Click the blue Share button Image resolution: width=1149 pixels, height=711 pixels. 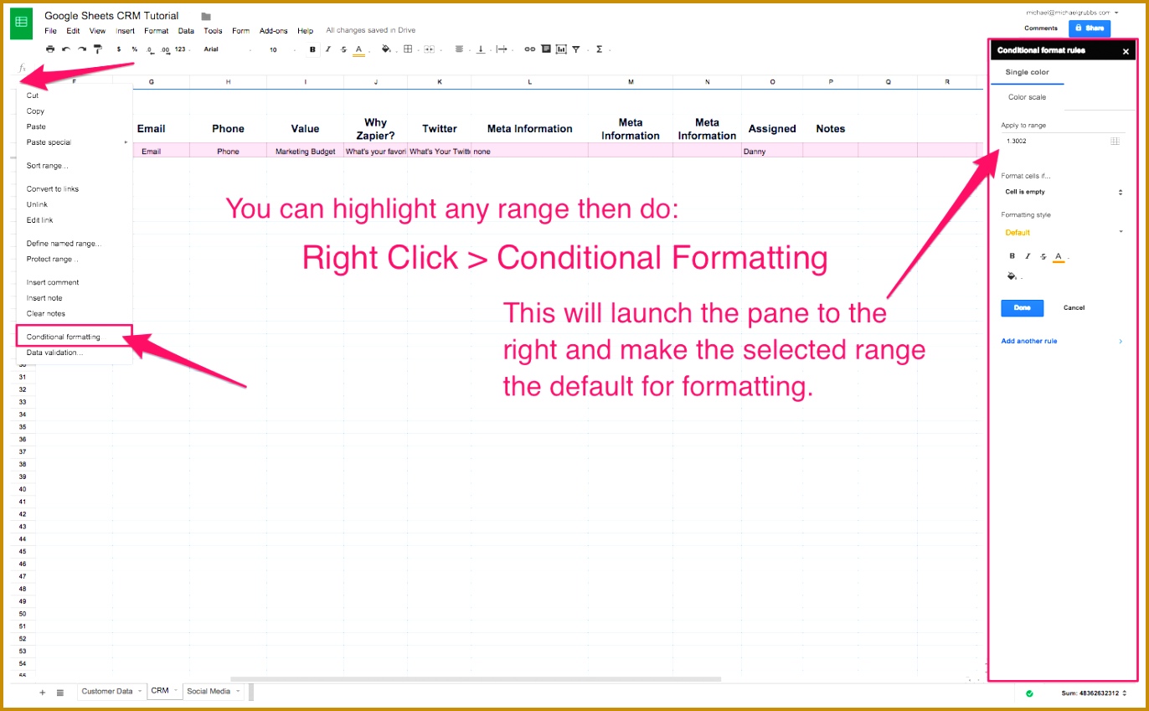tap(1090, 28)
